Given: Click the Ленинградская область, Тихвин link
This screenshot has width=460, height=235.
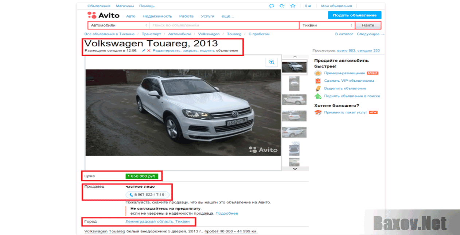Looking at the screenshot, I should click(157, 222).
